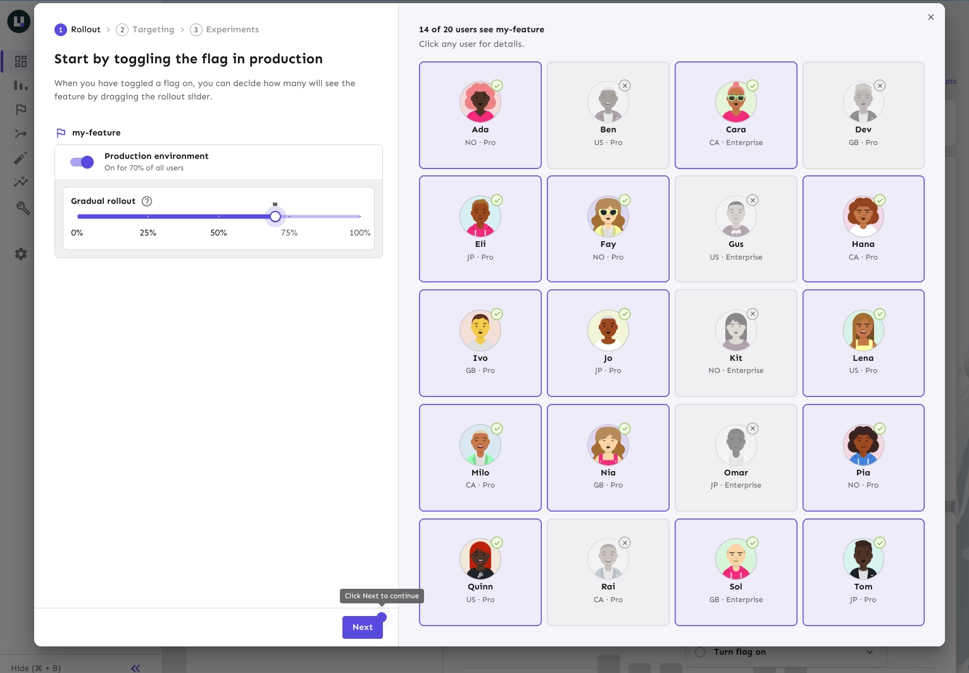Open the shuffle arrows sidebar icon
This screenshot has height=673, width=969.
(21, 134)
